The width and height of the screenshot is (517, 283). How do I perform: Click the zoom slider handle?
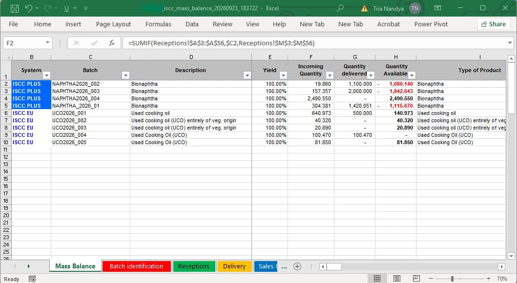[452, 279]
